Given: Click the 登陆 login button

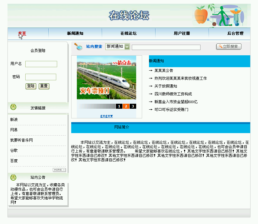Looking at the screenshot, I should click(31, 86).
